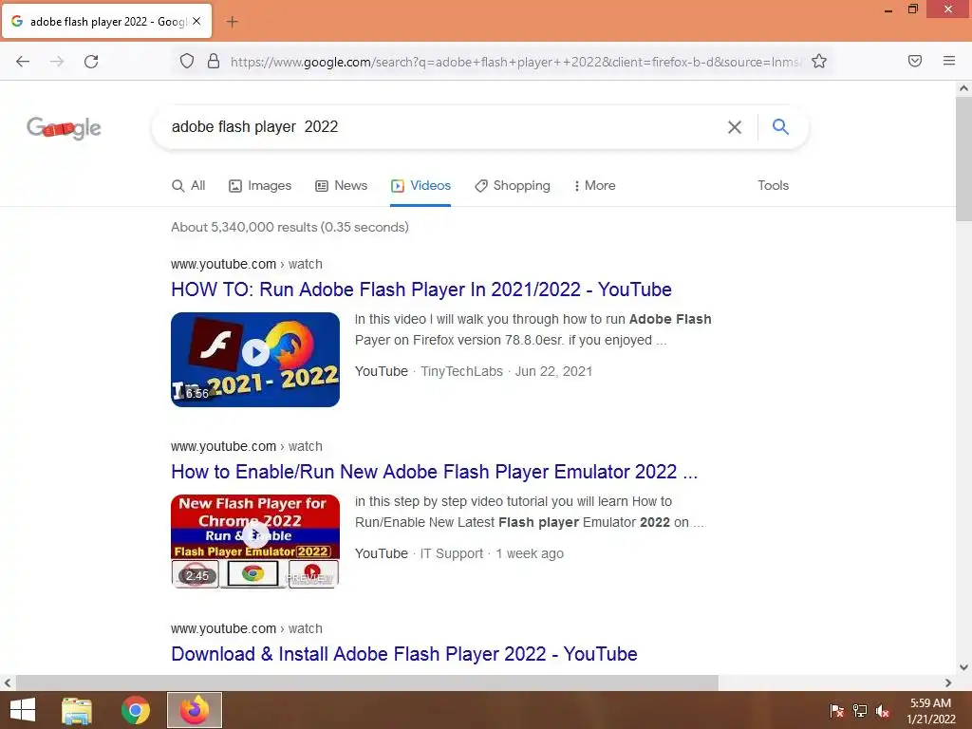Open File Explorer from the taskbar
The height and width of the screenshot is (729, 972).
(x=77, y=710)
